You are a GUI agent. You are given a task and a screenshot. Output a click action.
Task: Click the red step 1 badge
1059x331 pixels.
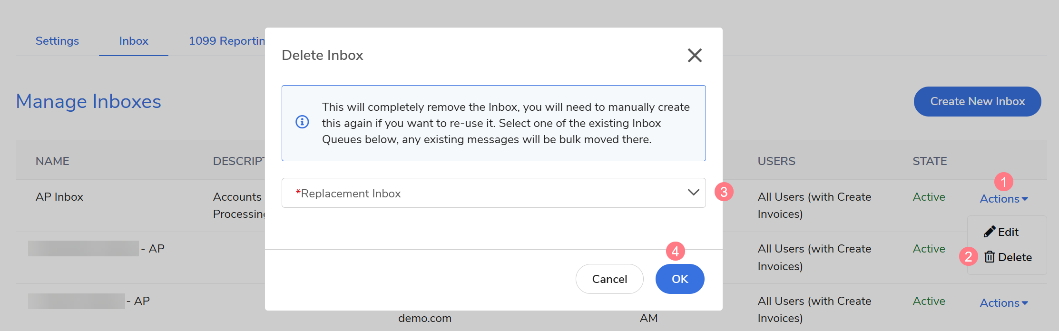pos(1003,182)
